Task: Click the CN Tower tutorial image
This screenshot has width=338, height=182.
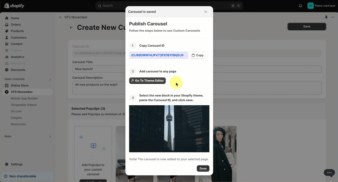Action: pyautogui.click(x=169, y=129)
